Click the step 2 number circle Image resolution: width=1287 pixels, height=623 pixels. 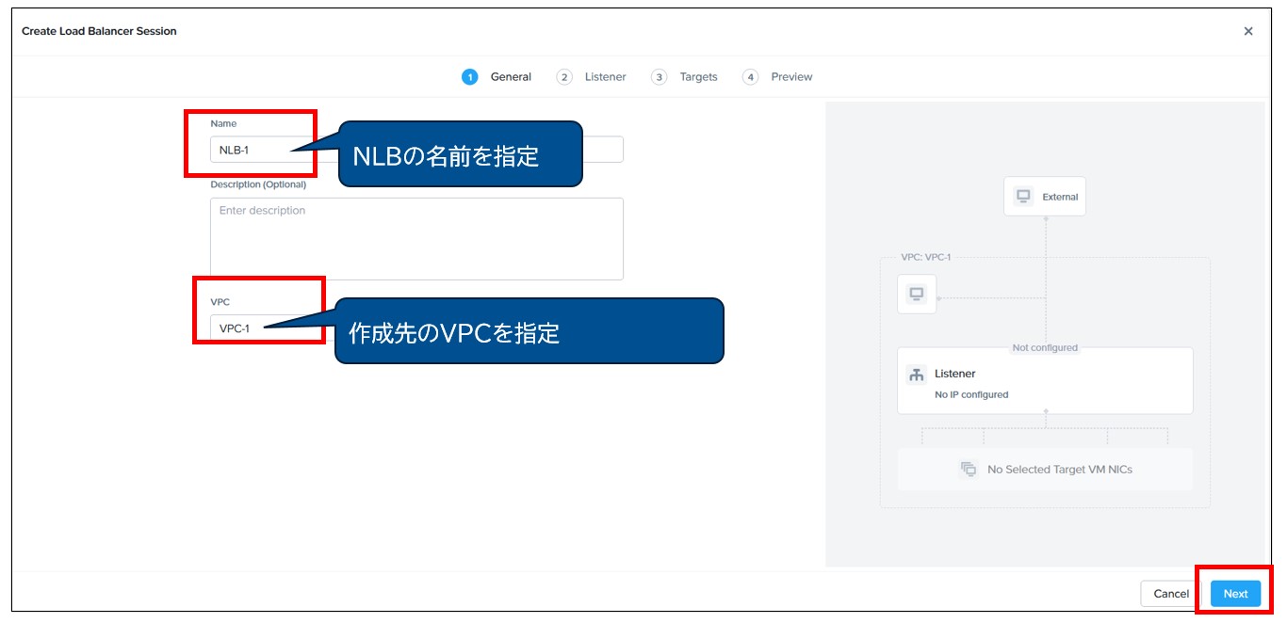point(564,77)
